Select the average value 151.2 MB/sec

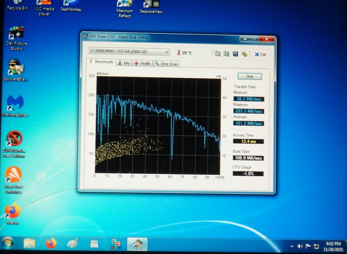click(x=248, y=123)
